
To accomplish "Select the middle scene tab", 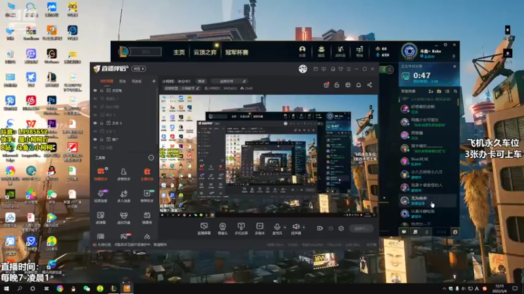I will click(x=122, y=81).
